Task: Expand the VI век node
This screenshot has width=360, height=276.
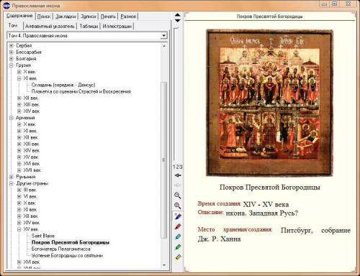Action: [x=19, y=197]
